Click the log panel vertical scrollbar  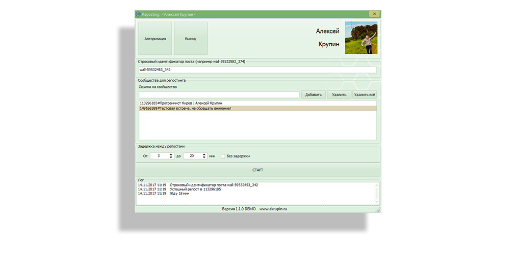377,193
